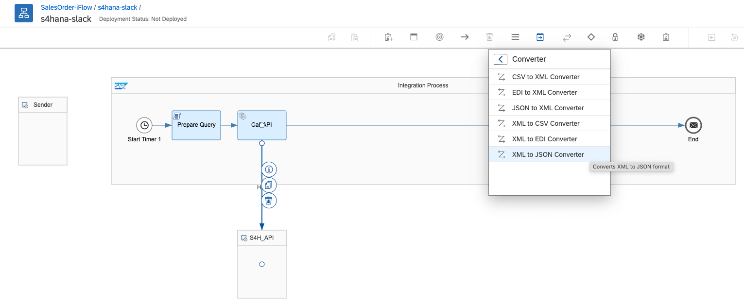Select the End message event
This screenshot has width=744, height=304.
click(x=693, y=125)
